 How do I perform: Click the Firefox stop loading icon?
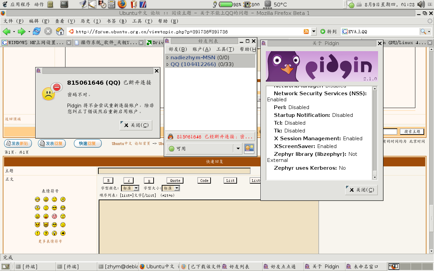tap(48, 32)
